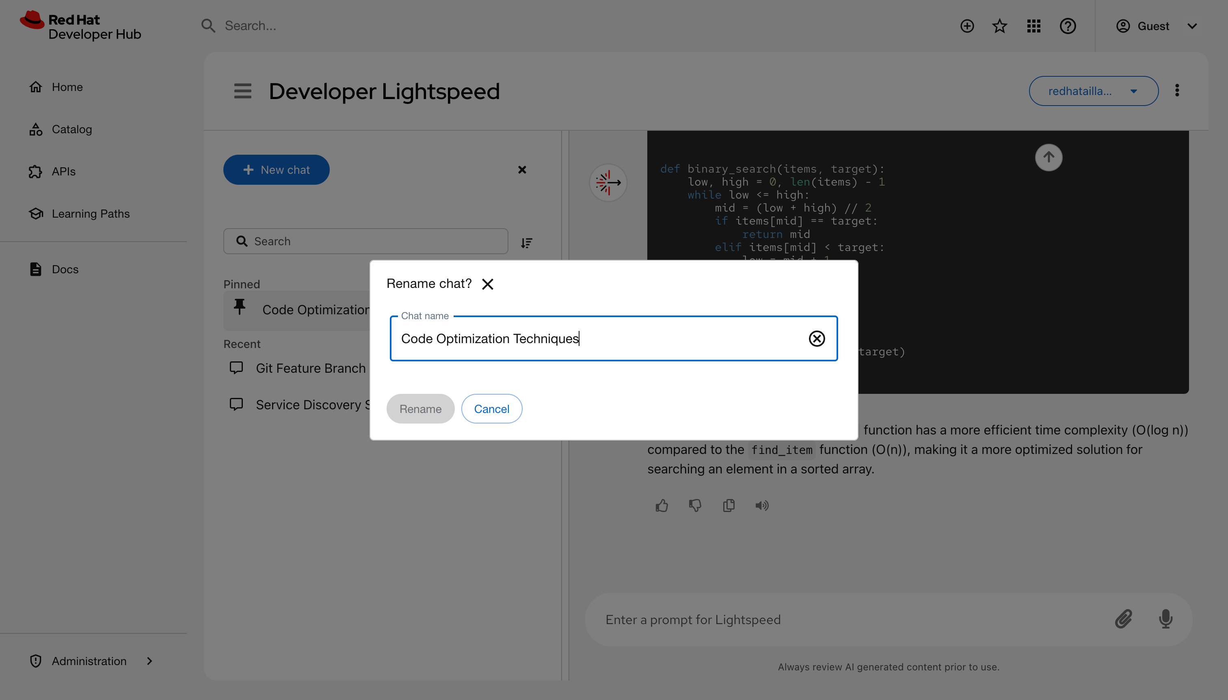Play response audio with speaker icon

coord(761,505)
